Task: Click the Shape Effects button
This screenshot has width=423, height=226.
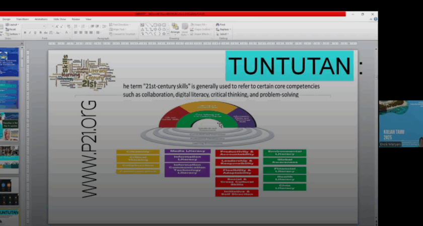Action: 200,34
